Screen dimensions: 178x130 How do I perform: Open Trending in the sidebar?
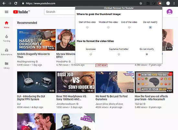click(x=6, y=38)
